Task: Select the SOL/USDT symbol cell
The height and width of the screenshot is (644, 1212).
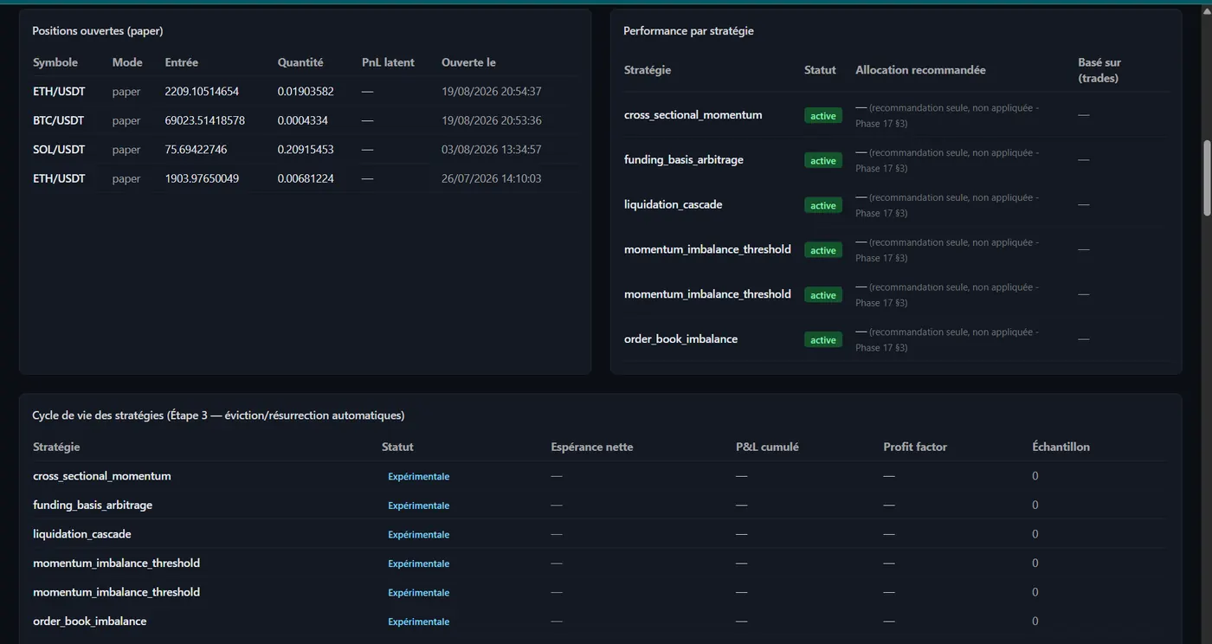Action: tap(59, 150)
